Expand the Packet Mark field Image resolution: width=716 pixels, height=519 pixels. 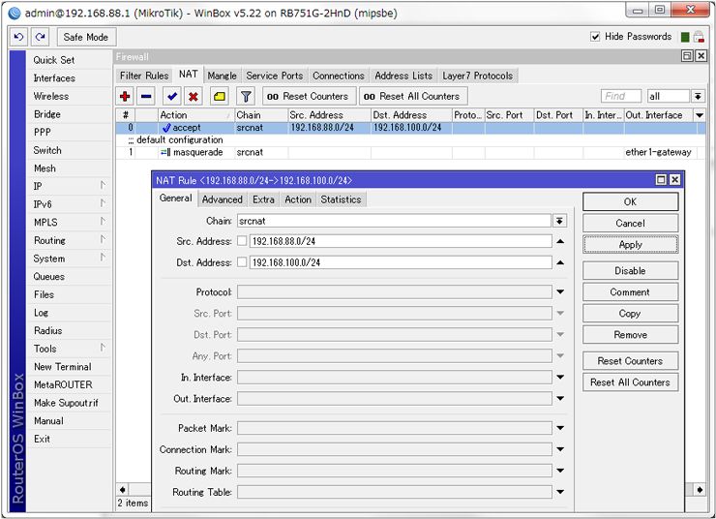point(560,428)
